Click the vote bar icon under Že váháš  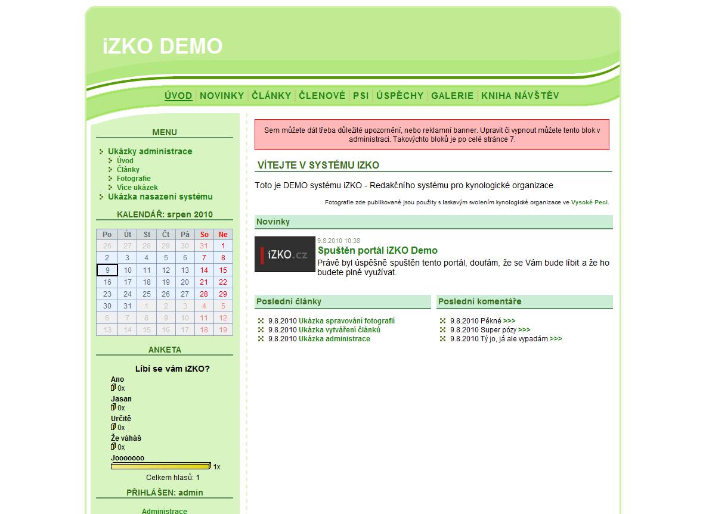coord(113,446)
